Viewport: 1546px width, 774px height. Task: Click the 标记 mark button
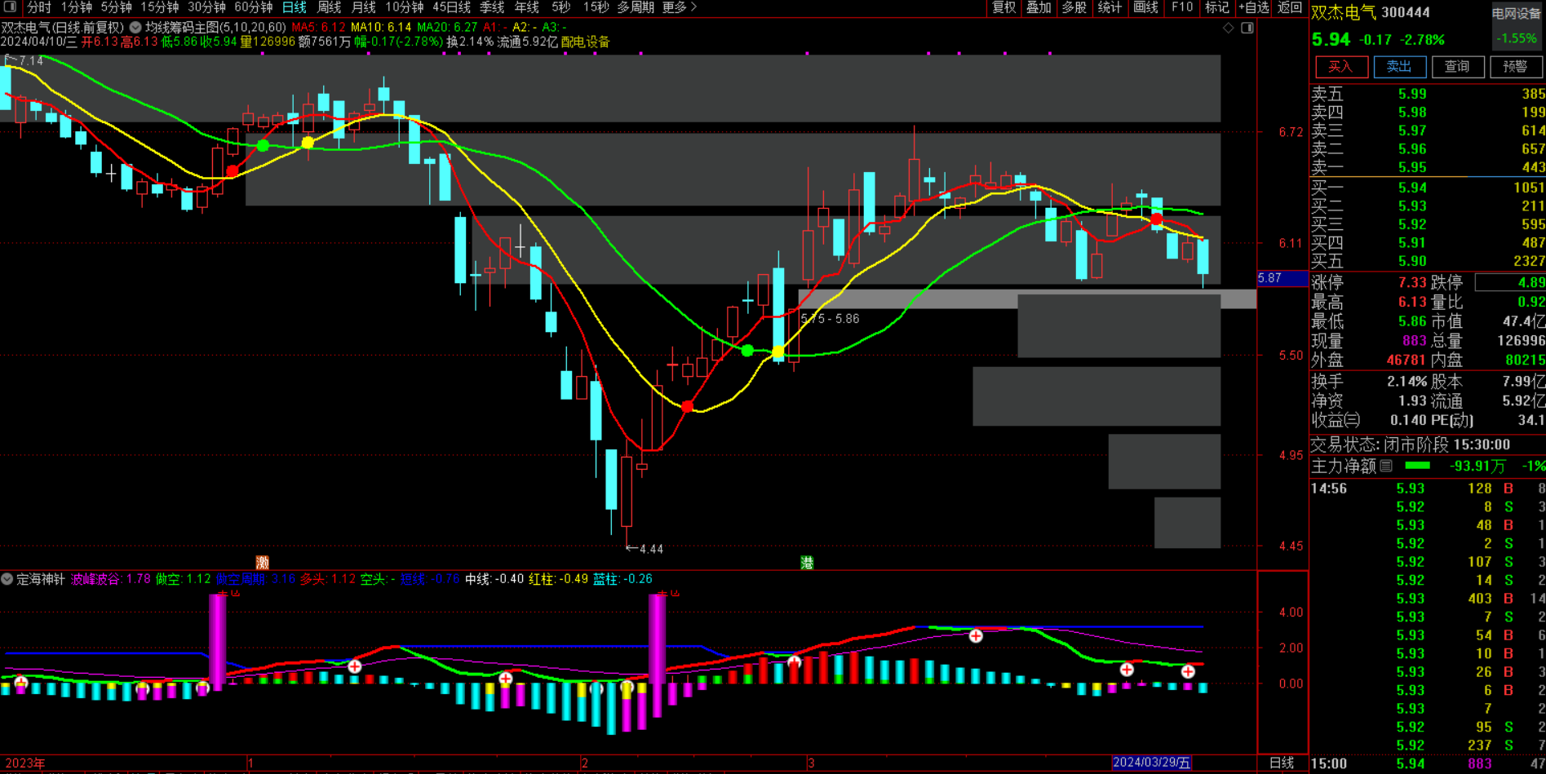[x=1217, y=7]
